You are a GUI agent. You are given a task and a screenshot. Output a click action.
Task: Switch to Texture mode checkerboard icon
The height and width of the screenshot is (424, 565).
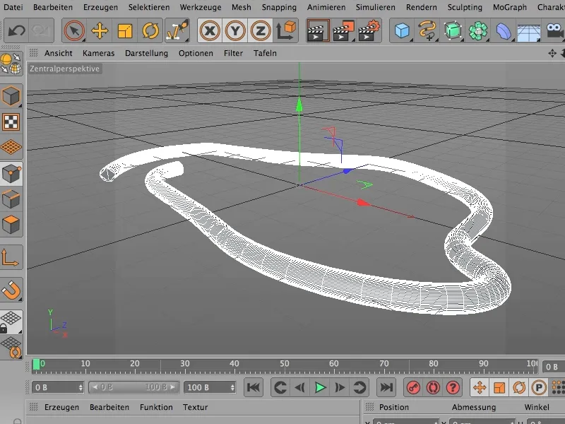point(11,122)
